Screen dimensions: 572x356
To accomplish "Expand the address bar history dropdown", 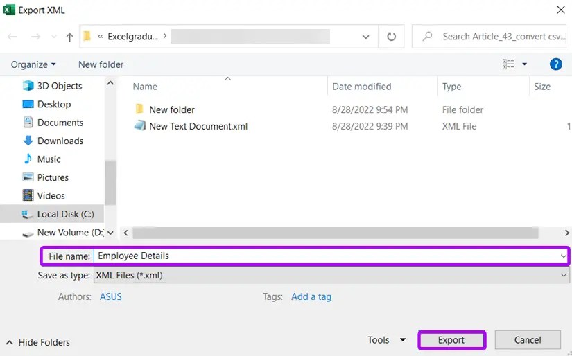I will [x=365, y=37].
